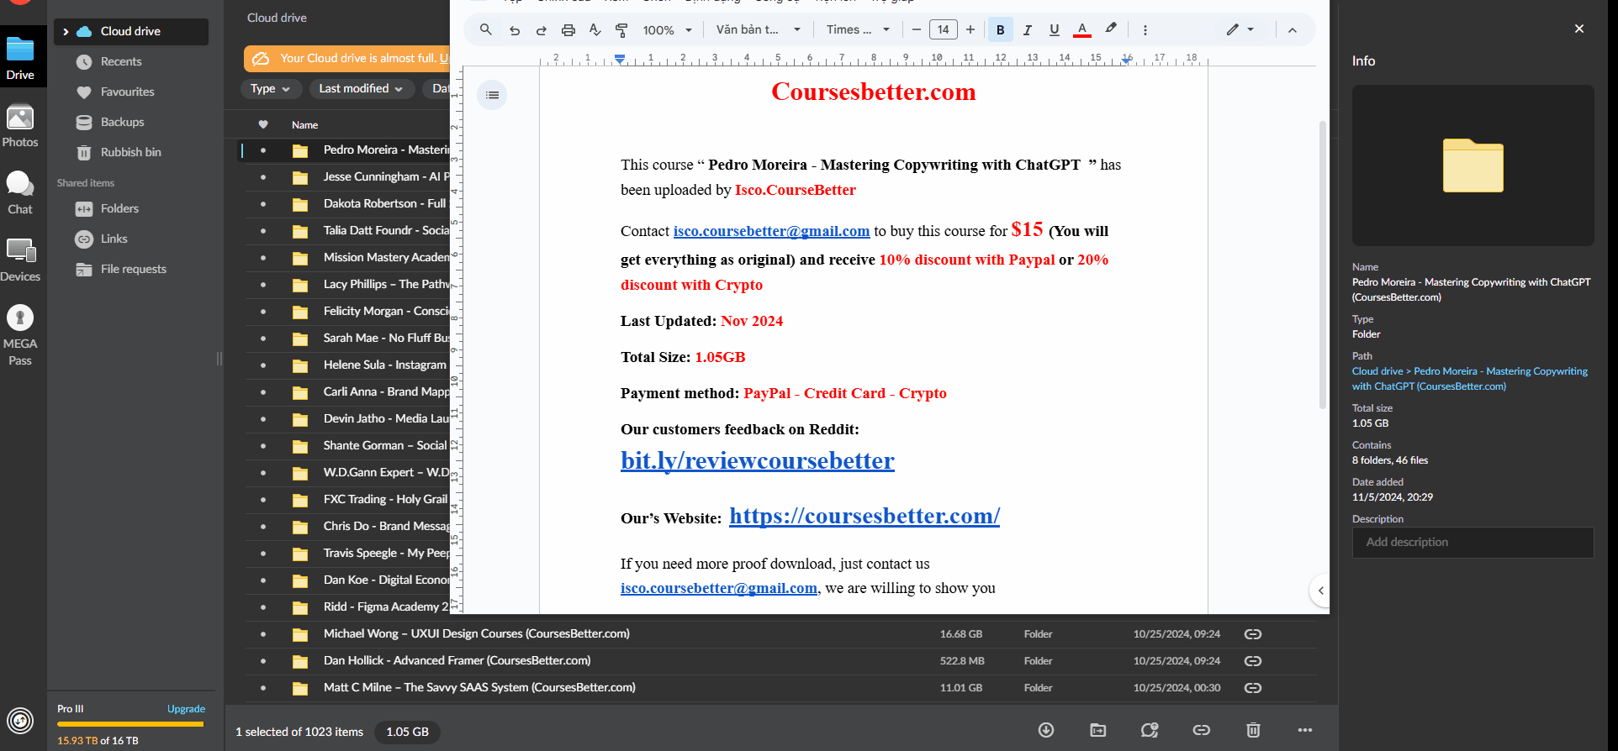Toggle italic formatting
1618x751 pixels.
click(x=1027, y=30)
